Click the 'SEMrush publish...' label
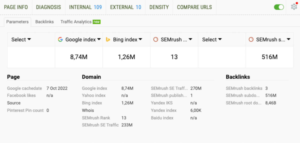 click(169, 95)
